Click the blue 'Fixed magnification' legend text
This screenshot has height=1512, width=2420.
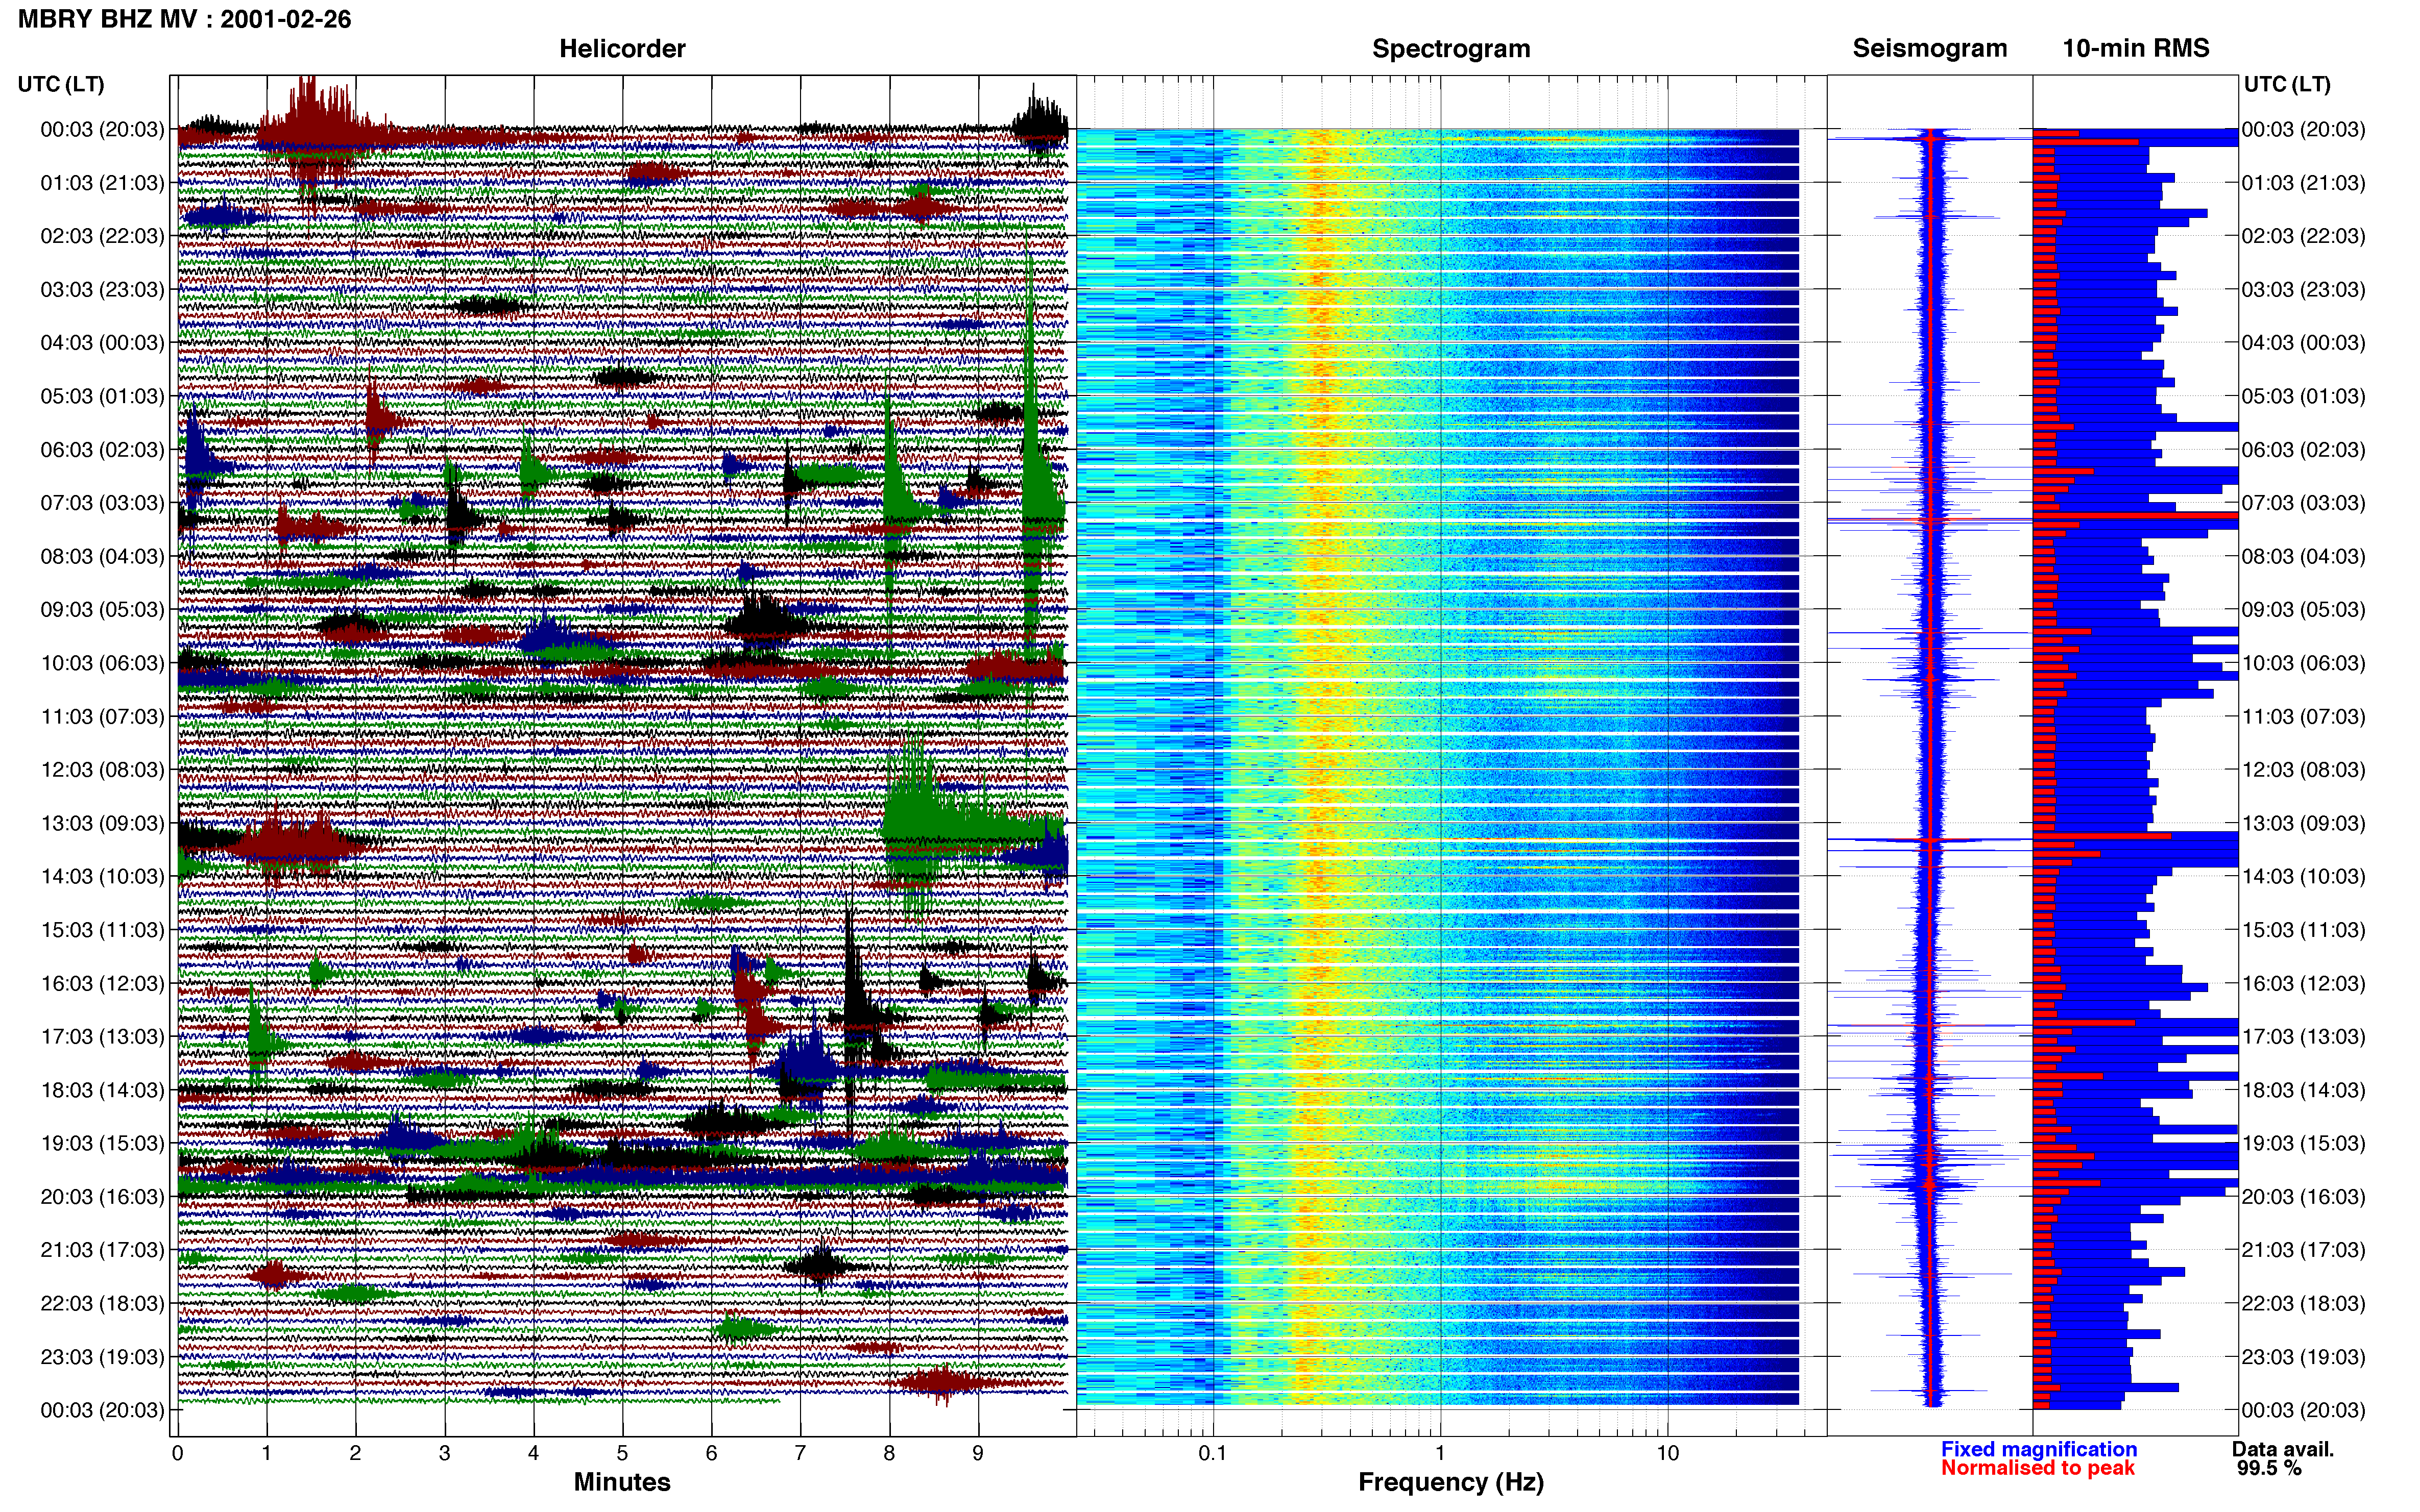(2039, 1449)
